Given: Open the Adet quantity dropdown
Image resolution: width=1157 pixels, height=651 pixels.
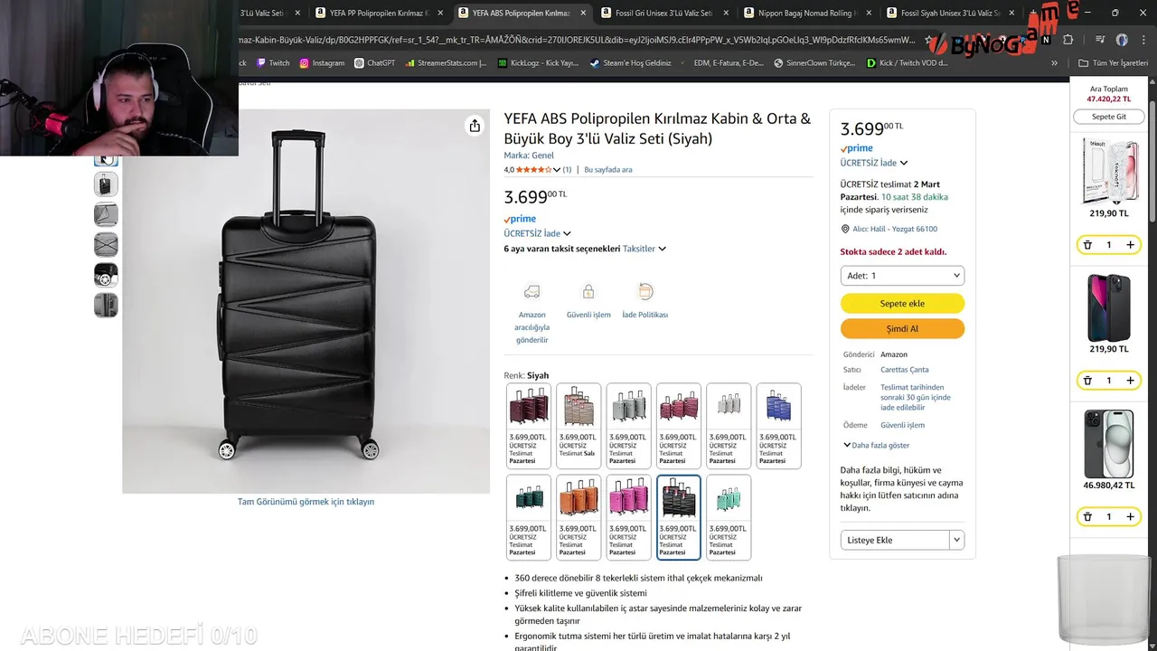Looking at the screenshot, I should (x=902, y=276).
